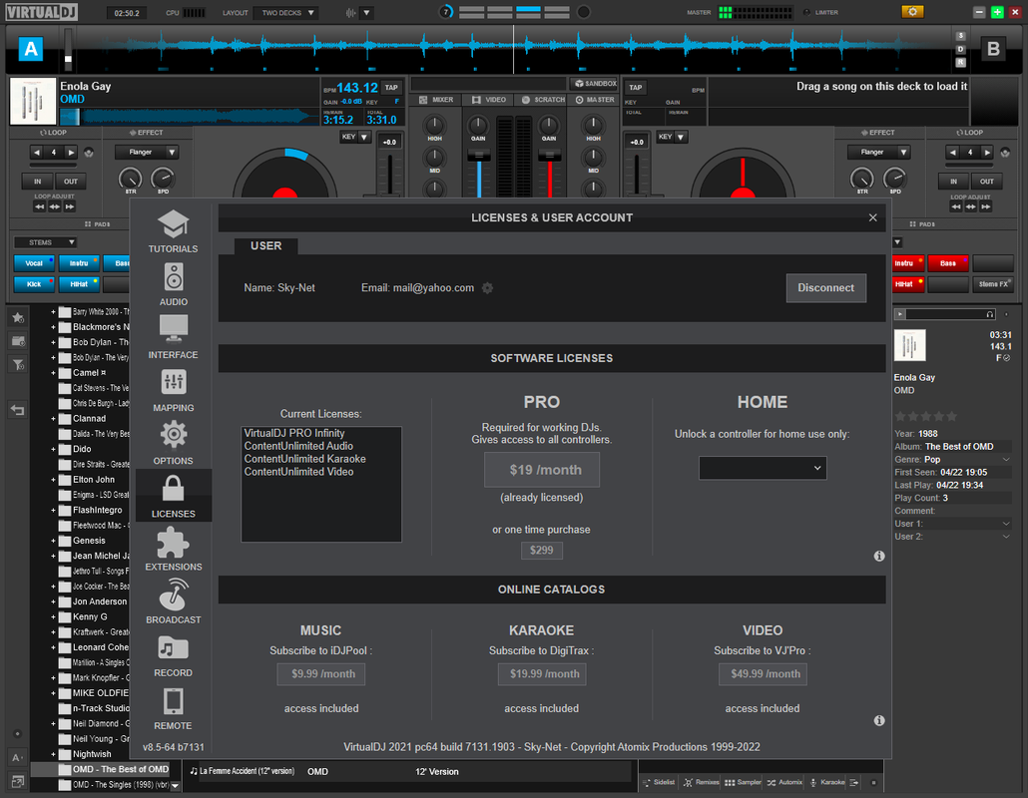This screenshot has width=1028, height=798.
Task: Open the Record settings page
Action: click(x=173, y=655)
